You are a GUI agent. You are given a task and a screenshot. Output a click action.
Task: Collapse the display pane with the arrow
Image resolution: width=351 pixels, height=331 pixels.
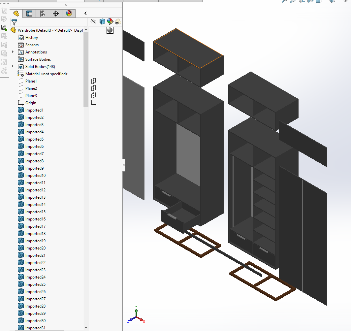tap(85, 13)
